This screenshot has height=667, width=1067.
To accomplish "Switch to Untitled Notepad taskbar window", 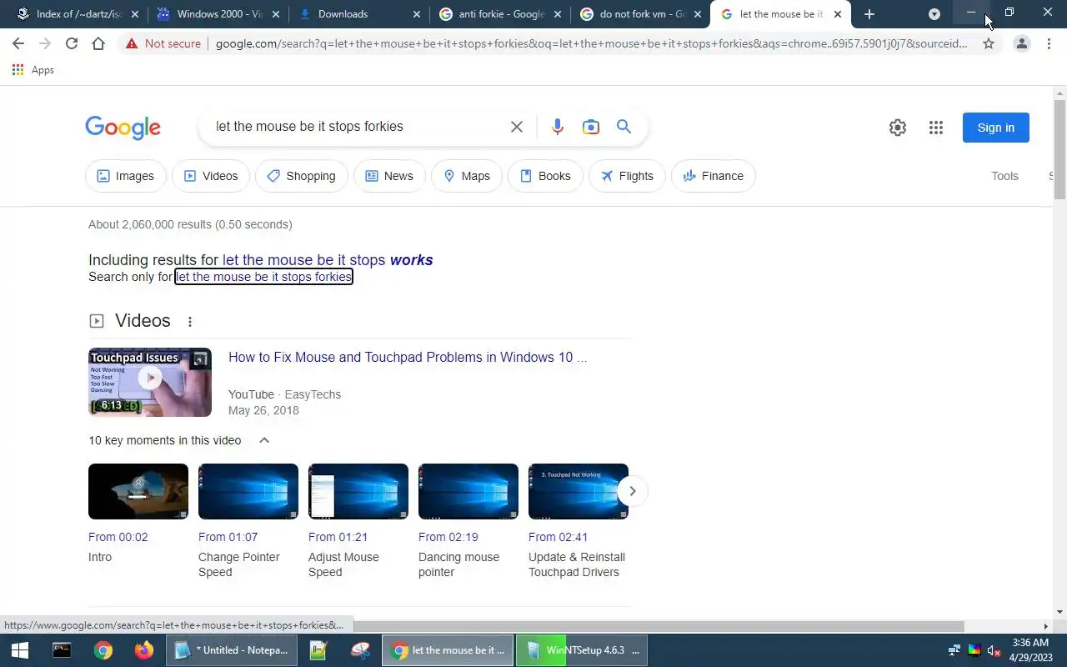I will pos(231,650).
